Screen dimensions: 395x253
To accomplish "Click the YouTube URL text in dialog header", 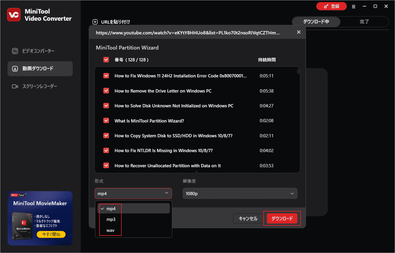I will tap(187, 32).
